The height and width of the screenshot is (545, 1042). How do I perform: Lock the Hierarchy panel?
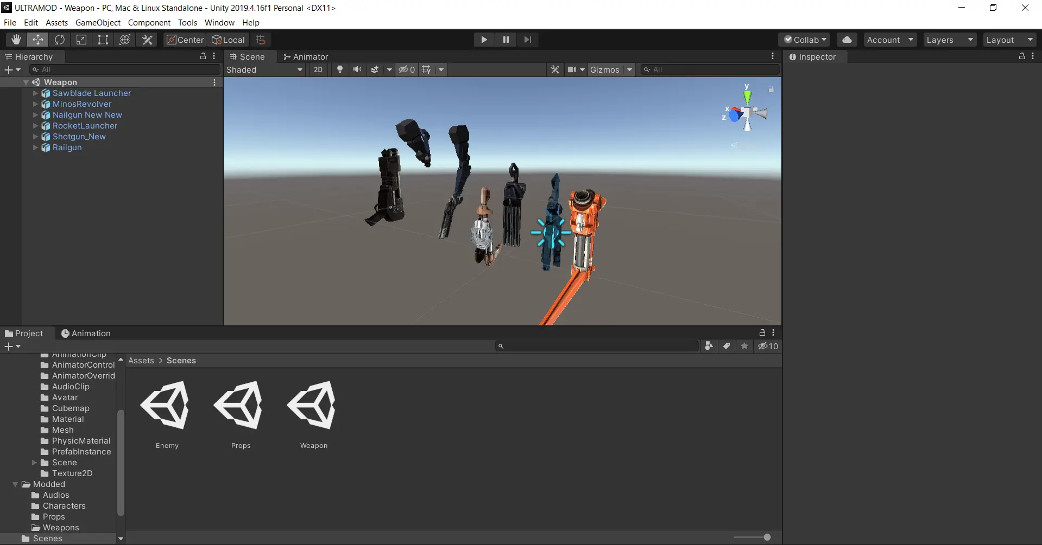tap(203, 56)
